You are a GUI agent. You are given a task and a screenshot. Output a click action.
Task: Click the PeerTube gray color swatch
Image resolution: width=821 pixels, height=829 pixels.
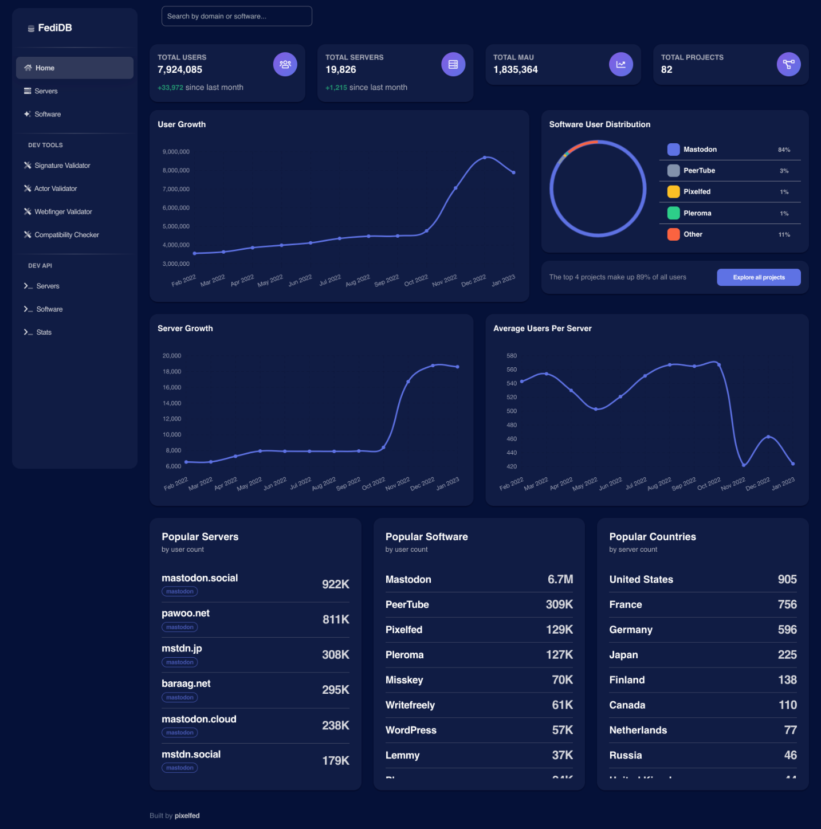click(x=674, y=171)
